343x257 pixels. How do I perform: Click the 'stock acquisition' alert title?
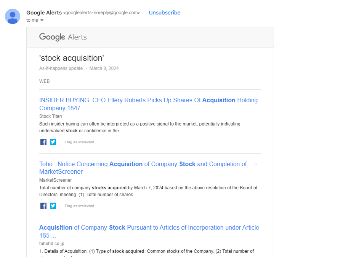(72, 58)
